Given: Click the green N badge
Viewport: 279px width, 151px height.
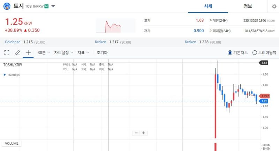Looking at the screenshot, I should (x=46, y=6).
